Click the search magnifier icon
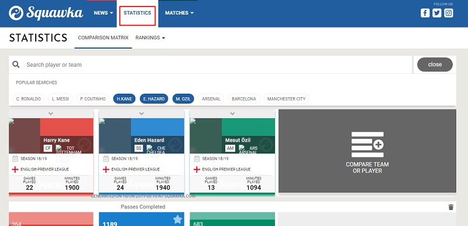This screenshot has width=468, height=226. 16,64
